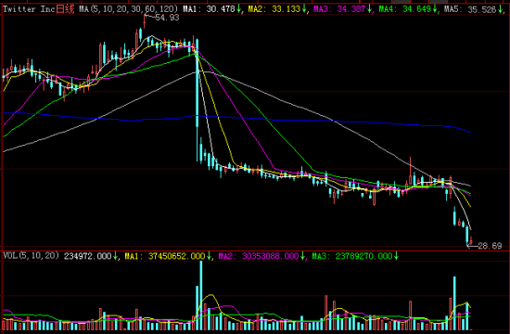
Task: Click the green down arrow after MA2 33.133
Action: [304, 9]
